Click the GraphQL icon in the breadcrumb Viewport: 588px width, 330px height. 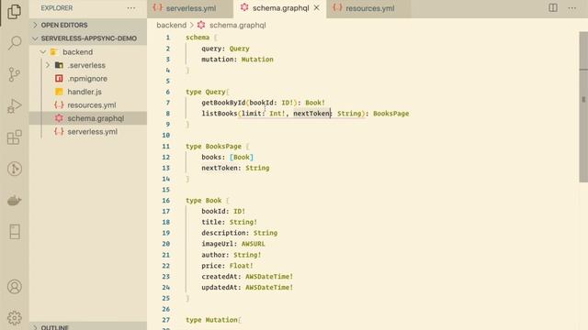pyautogui.click(x=201, y=25)
